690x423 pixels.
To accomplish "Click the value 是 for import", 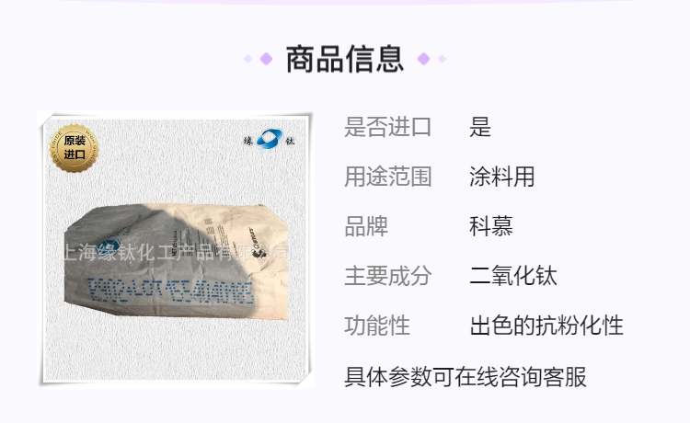I will pos(480,127).
